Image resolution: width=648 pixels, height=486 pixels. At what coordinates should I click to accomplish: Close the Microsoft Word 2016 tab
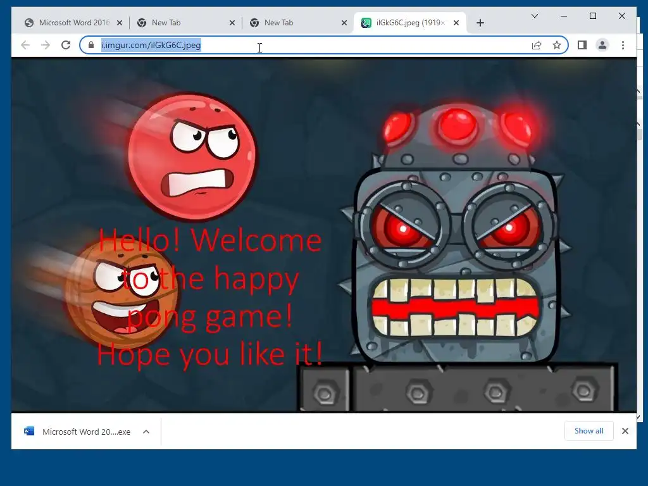coord(120,23)
